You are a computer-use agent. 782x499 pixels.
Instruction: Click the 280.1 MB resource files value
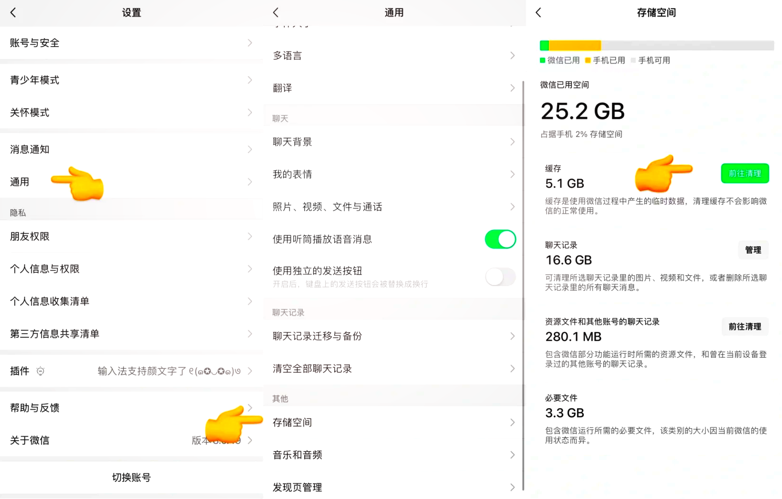[573, 336]
